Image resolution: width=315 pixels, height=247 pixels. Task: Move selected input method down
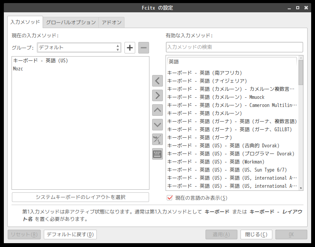click(157, 125)
